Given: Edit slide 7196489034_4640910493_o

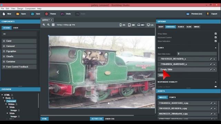Looking at the screenshot, I should click(211, 64).
